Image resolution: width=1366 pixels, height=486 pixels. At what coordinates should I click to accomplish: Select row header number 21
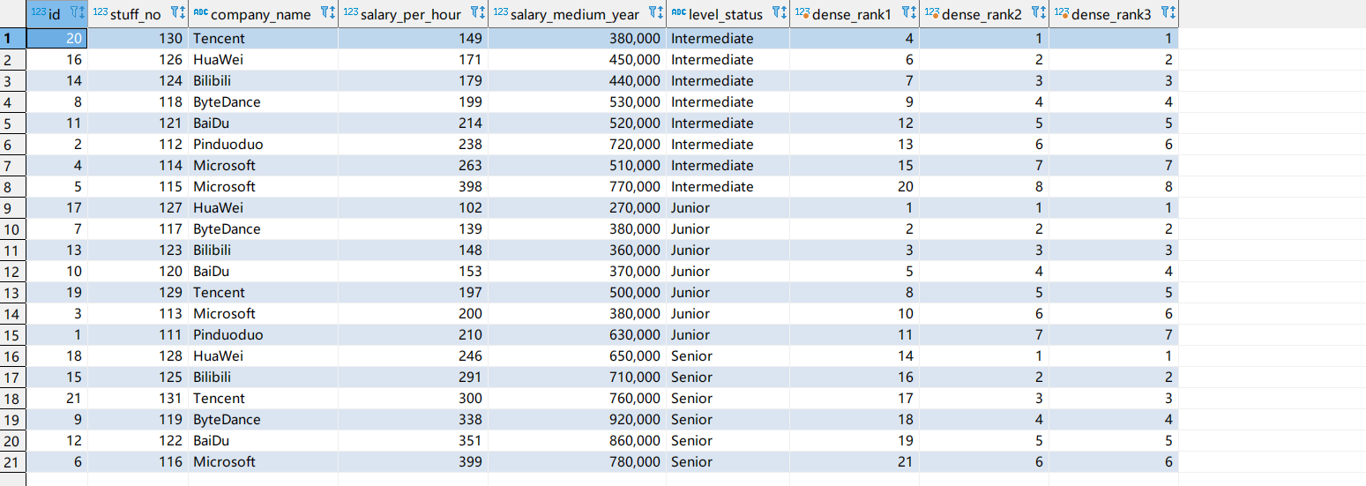click(13, 461)
